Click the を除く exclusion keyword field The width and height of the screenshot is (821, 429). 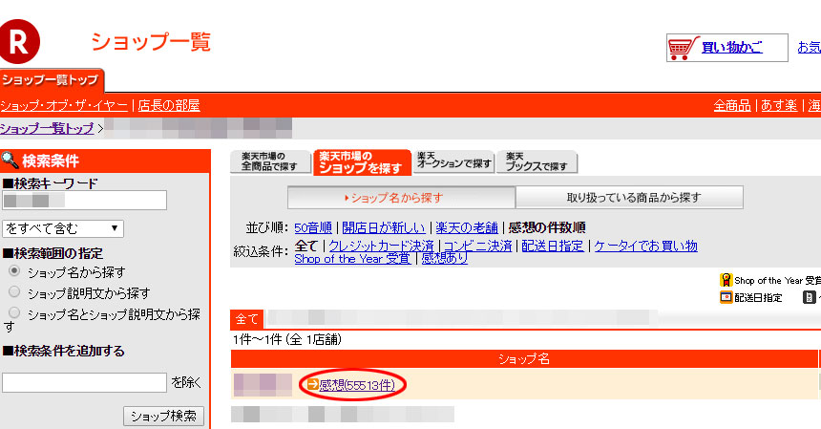tap(84, 382)
